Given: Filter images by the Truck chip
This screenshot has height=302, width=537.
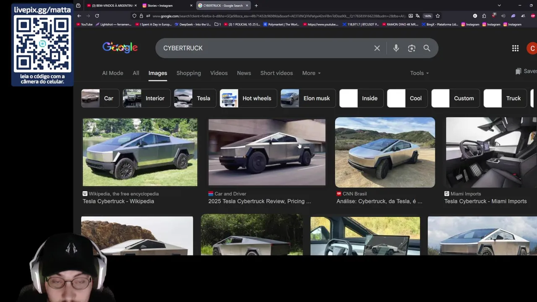Looking at the screenshot, I should pos(505,98).
